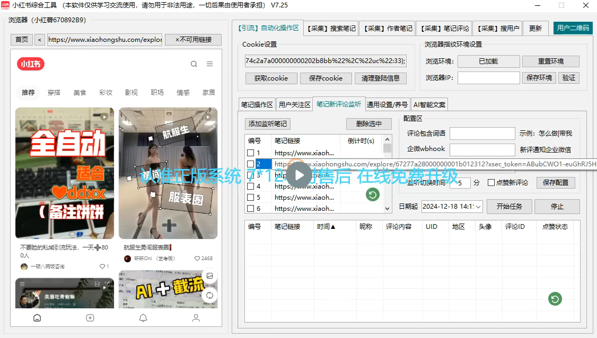
Task: Open 笔记操作区 sub-tab
Action: [257, 105]
